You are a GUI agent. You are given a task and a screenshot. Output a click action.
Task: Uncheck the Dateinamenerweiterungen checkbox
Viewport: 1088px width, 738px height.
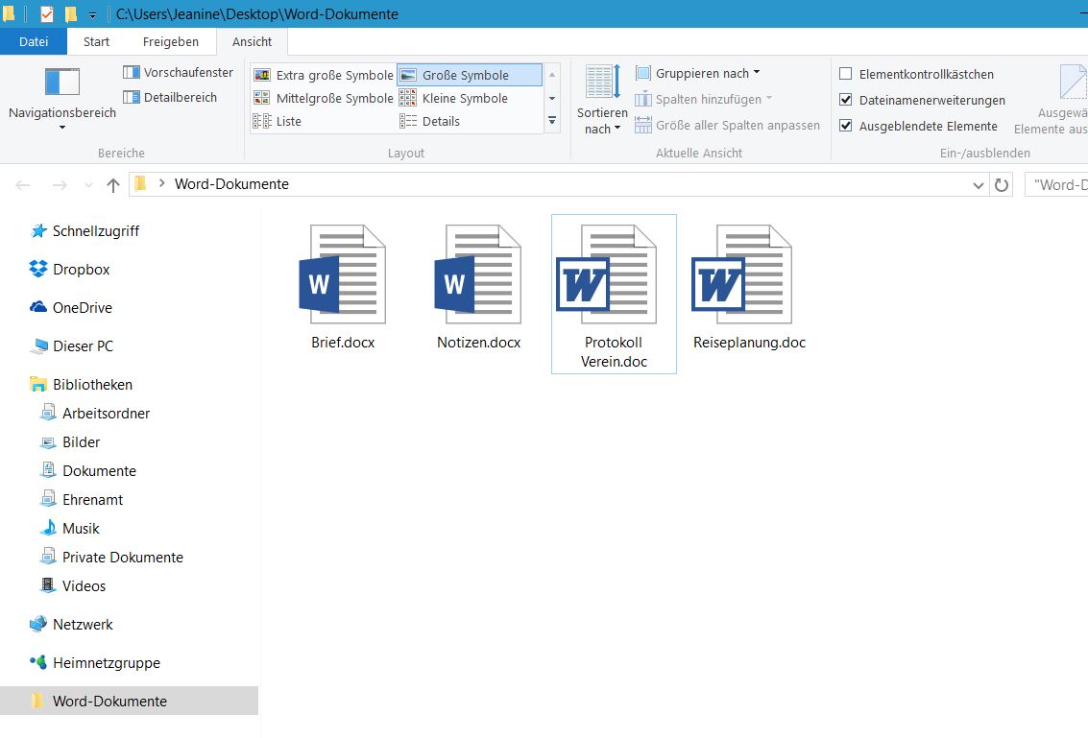846,100
